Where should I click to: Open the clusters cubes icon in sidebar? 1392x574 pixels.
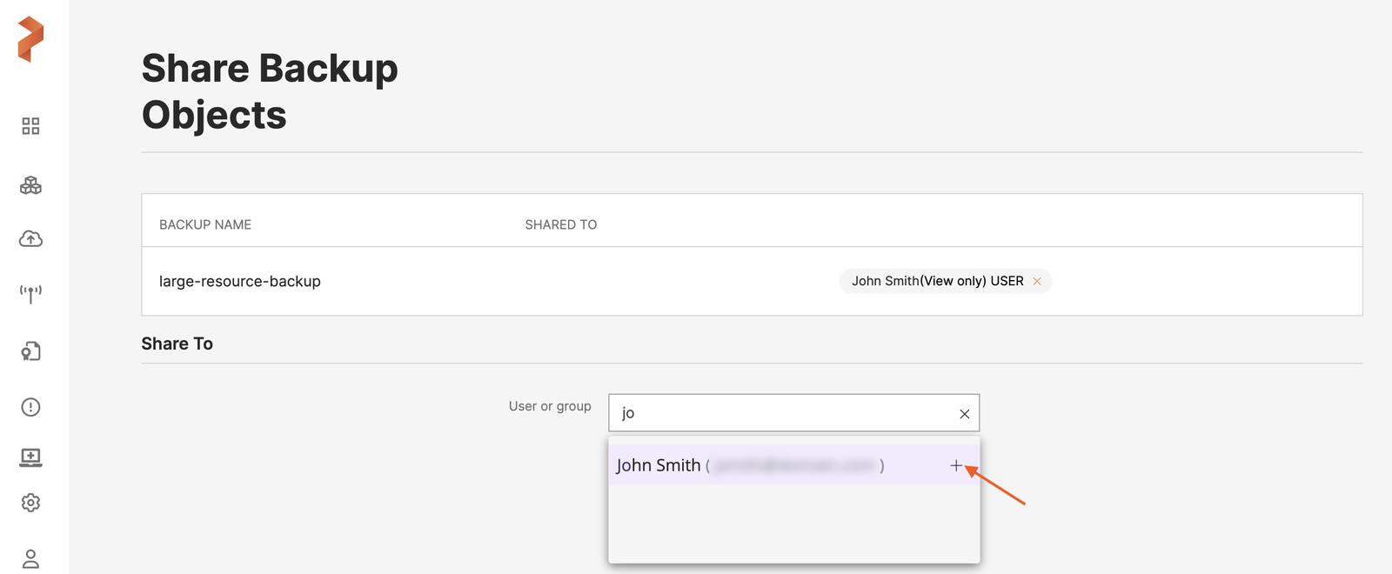point(30,185)
